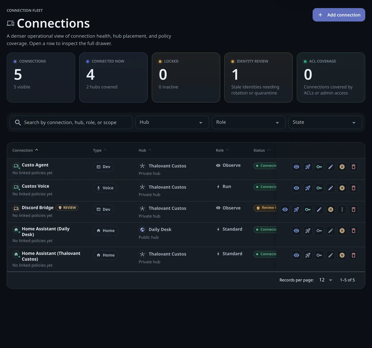Image resolution: width=372 pixels, height=348 pixels.
Task: Open the Custo Agent connection row
Action: [x=186, y=169]
